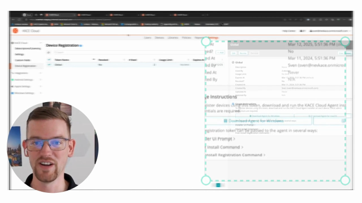This screenshot has height=203, width=362.
Task: Open the Usage Limit column menu icon
Action: pyautogui.click(x=188, y=60)
